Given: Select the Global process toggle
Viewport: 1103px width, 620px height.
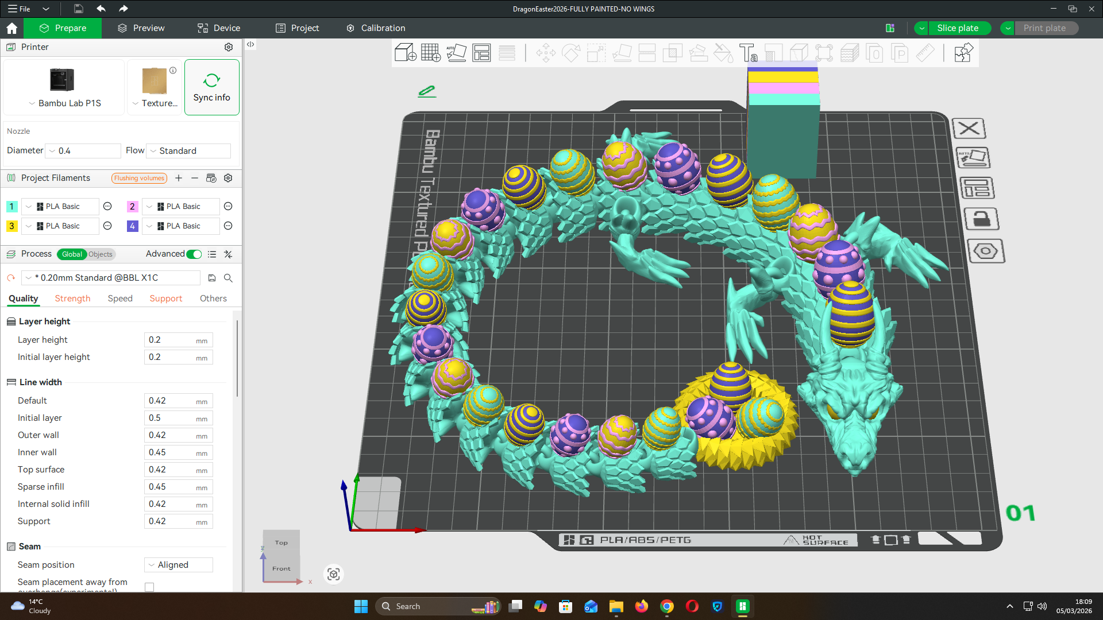Looking at the screenshot, I should tap(72, 254).
